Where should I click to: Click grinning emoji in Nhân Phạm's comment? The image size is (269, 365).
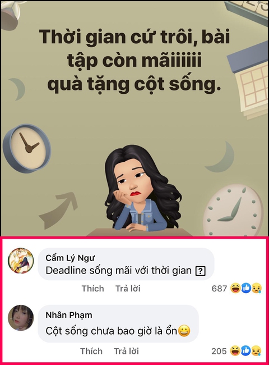click(184, 331)
